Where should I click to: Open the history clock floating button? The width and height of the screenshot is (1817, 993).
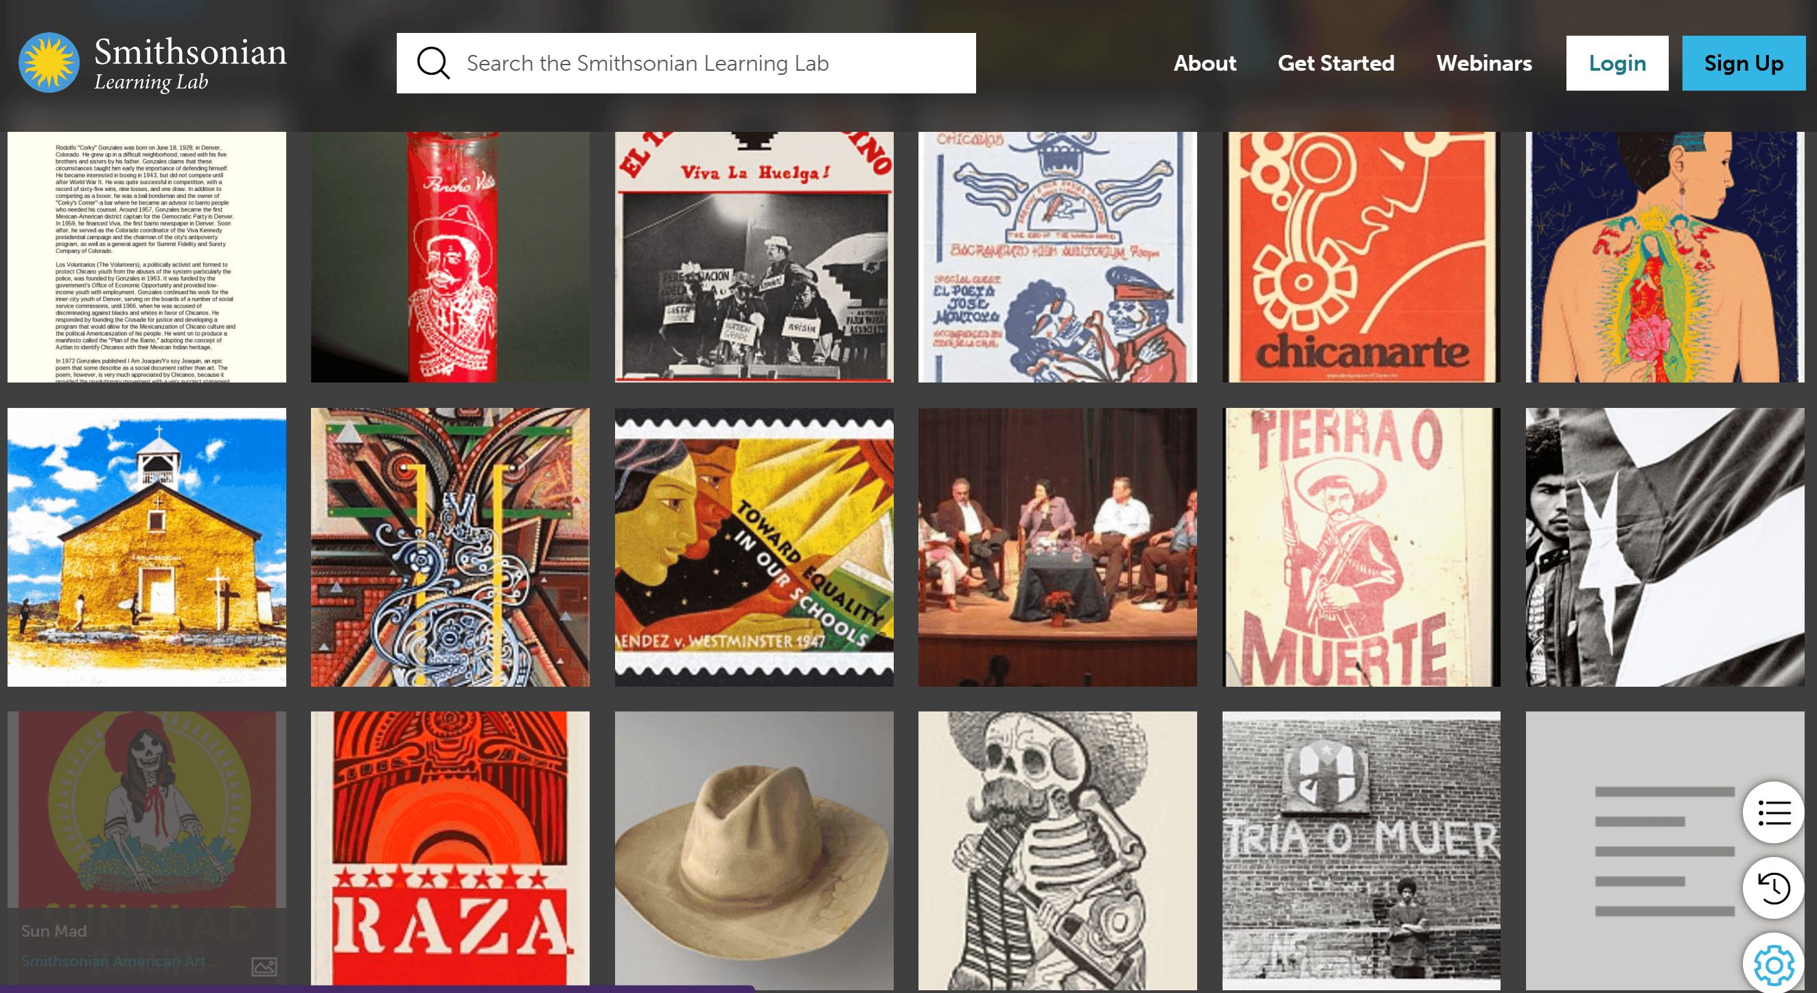tap(1773, 888)
